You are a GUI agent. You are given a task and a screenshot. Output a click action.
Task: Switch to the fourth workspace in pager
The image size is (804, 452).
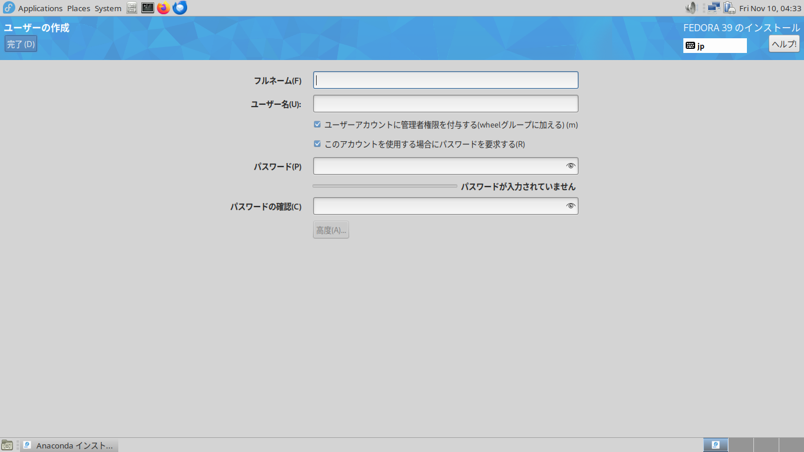coord(792,445)
